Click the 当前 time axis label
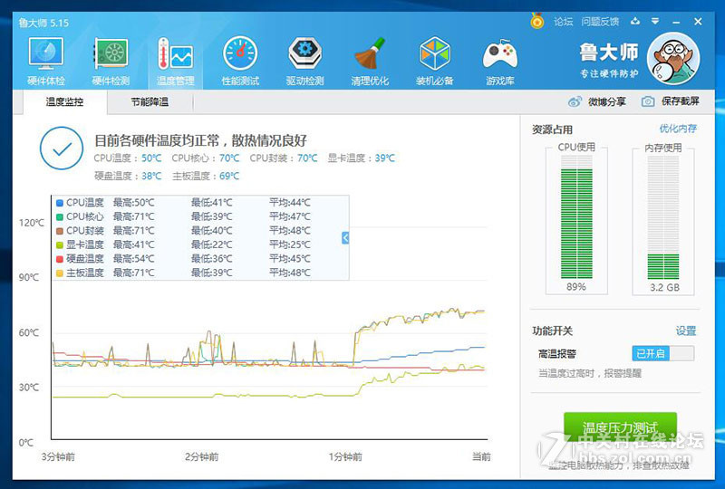725x489 pixels. click(x=481, y=457)
